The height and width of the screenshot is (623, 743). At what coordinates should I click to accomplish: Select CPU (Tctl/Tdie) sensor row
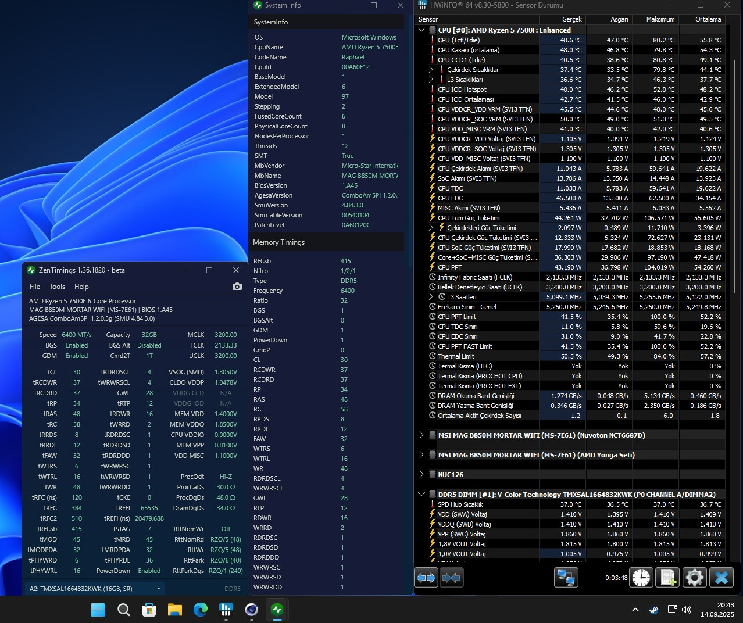(x=570, y=40)
